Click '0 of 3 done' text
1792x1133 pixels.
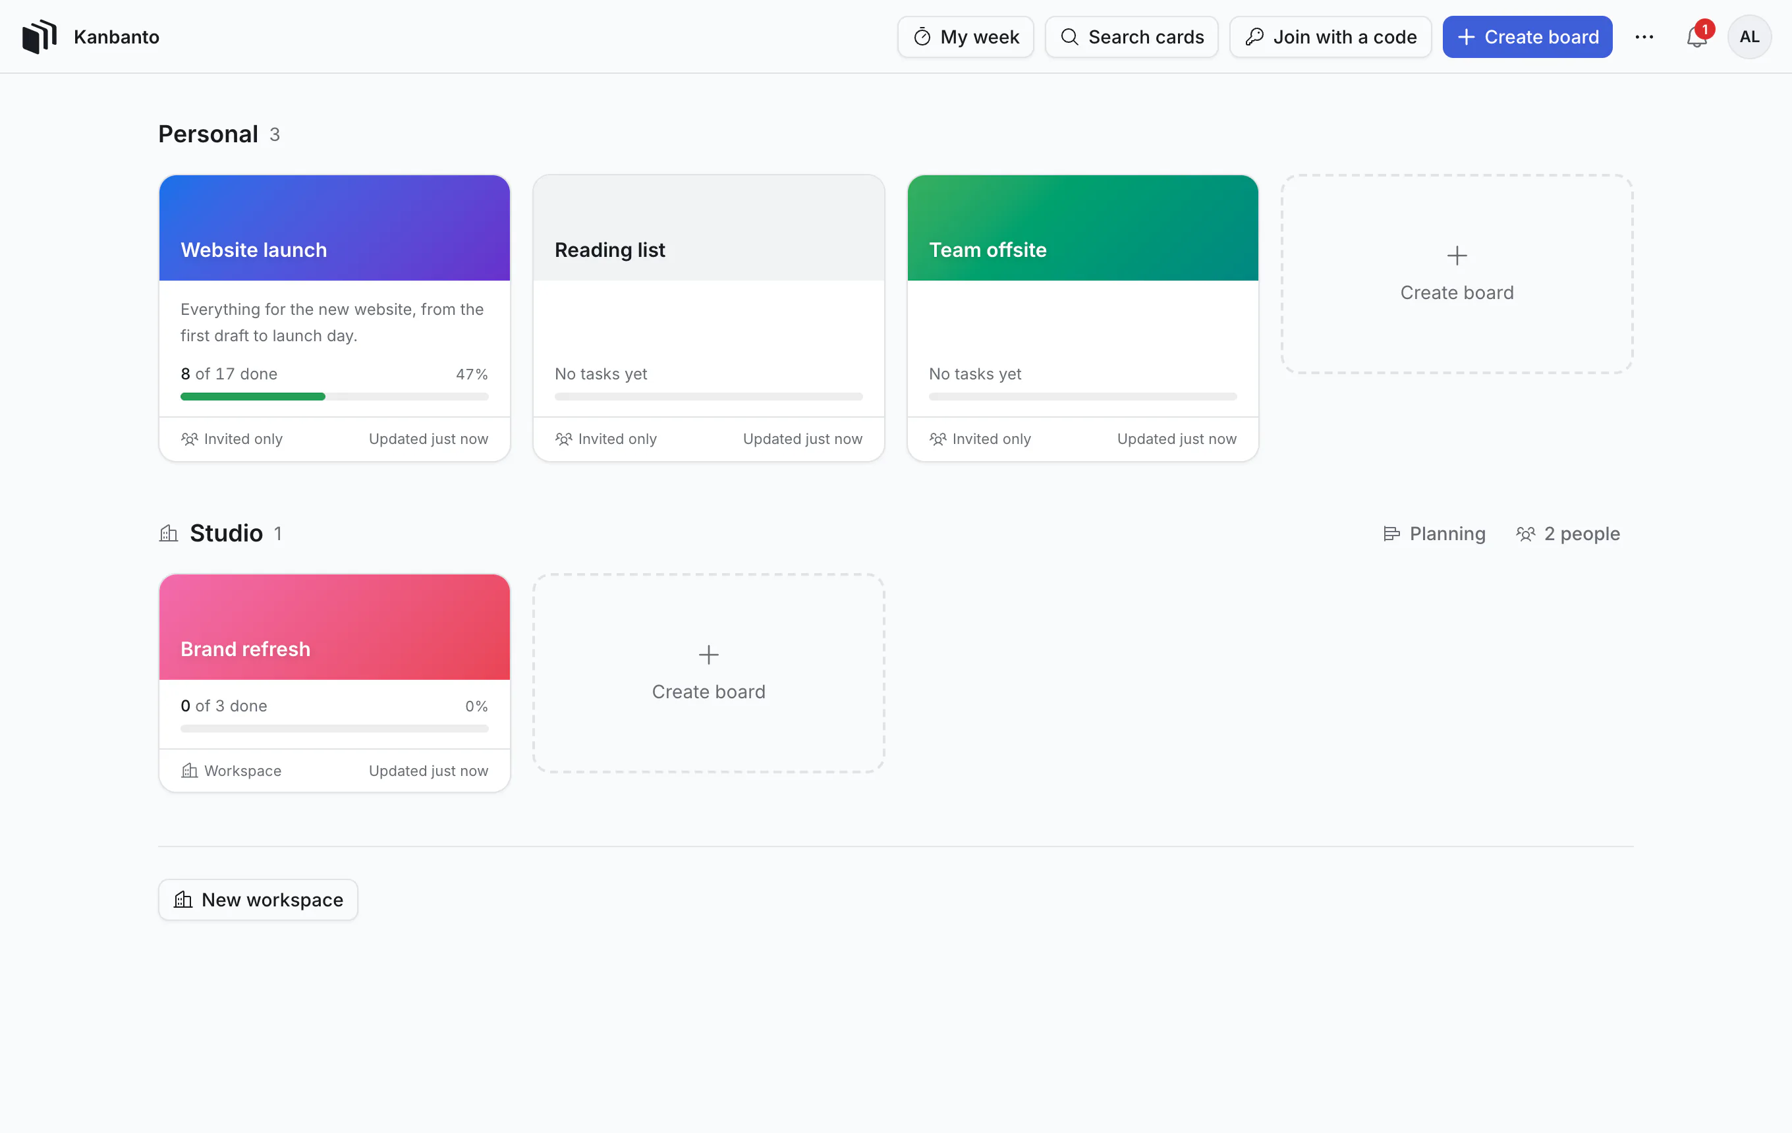[223, 705]
